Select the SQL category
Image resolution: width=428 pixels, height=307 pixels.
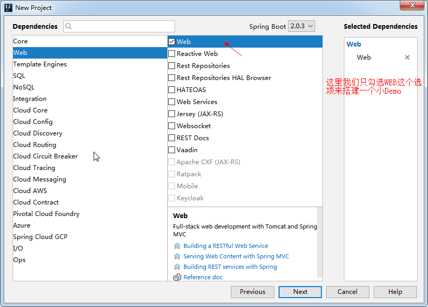pyautogui.click(x=90, y=76)
